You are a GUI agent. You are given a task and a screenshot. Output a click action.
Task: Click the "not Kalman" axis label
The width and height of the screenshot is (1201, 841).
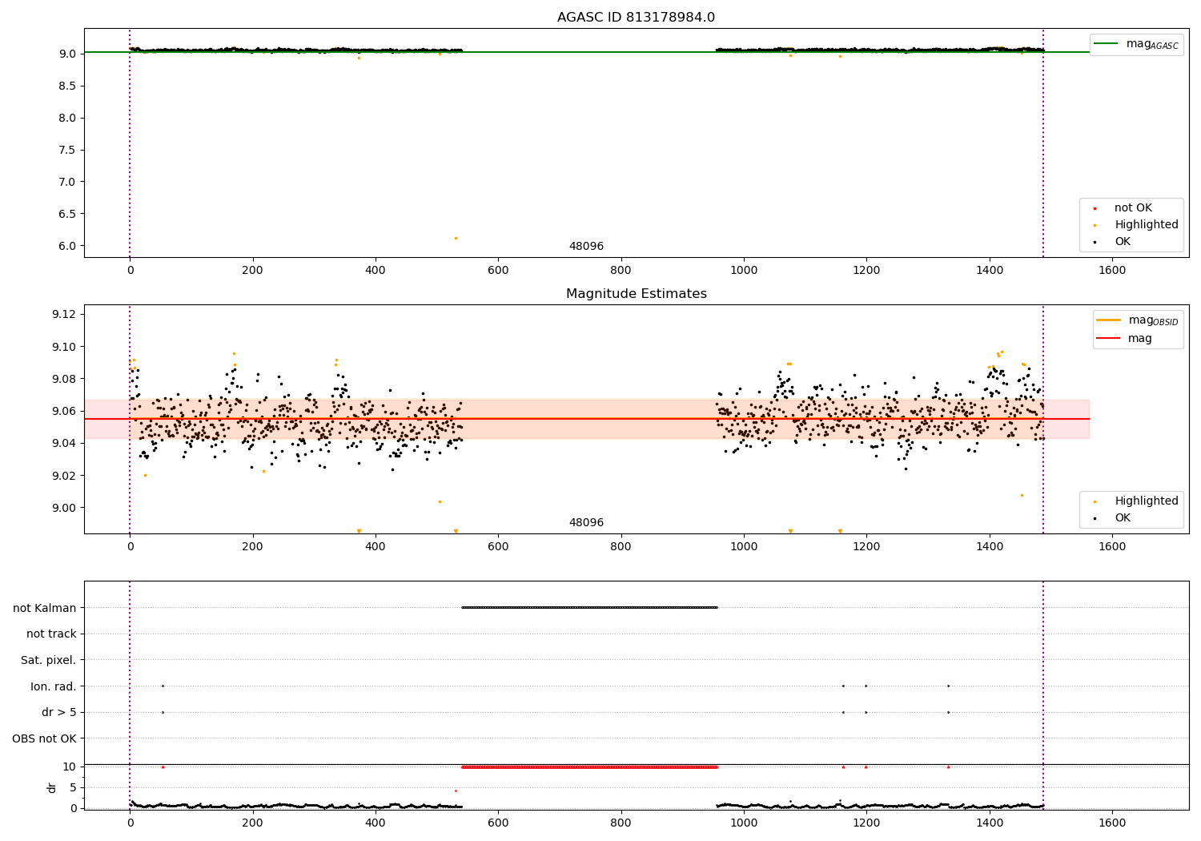[45, 608]
